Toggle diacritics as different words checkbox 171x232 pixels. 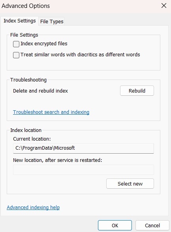(16, 55)
